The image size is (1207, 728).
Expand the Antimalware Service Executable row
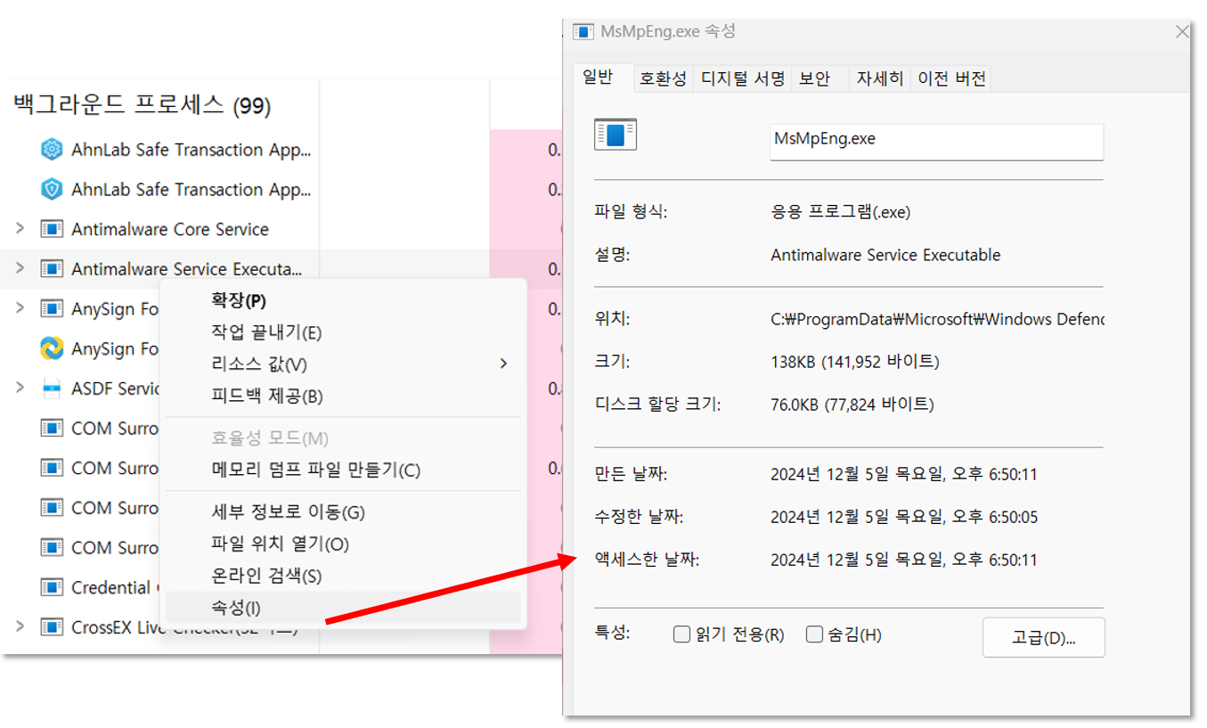pyautogui.click(x=20, y=269)
